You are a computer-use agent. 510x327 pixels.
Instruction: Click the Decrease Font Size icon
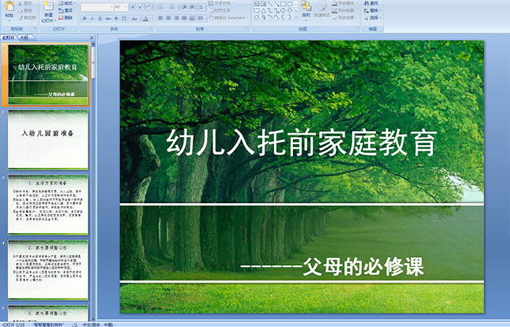(141, 7)
